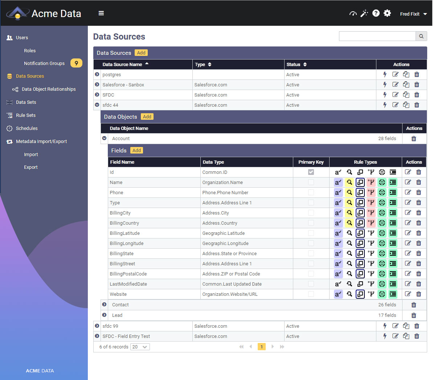The image size is (433, 380).
Task: Open the dashboard gauge icon in header
Action: pyautogui.click(x=353, y=13)
